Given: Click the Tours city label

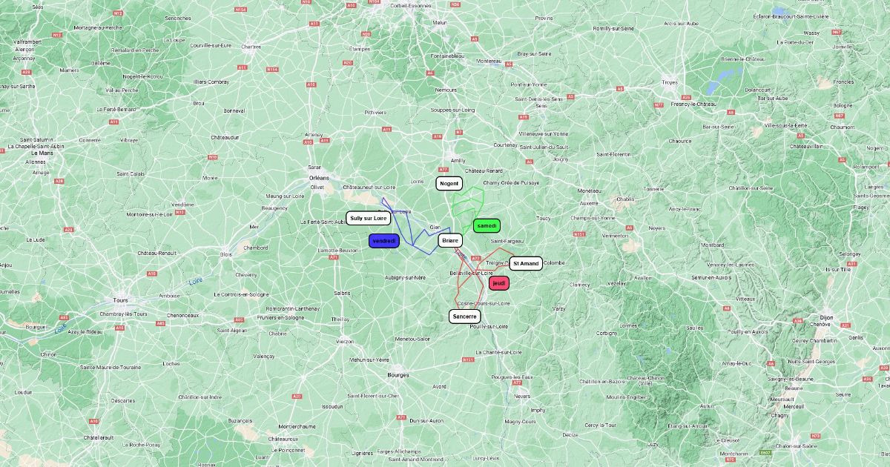Looking at the screenshot, I should [x=120, y=300].
